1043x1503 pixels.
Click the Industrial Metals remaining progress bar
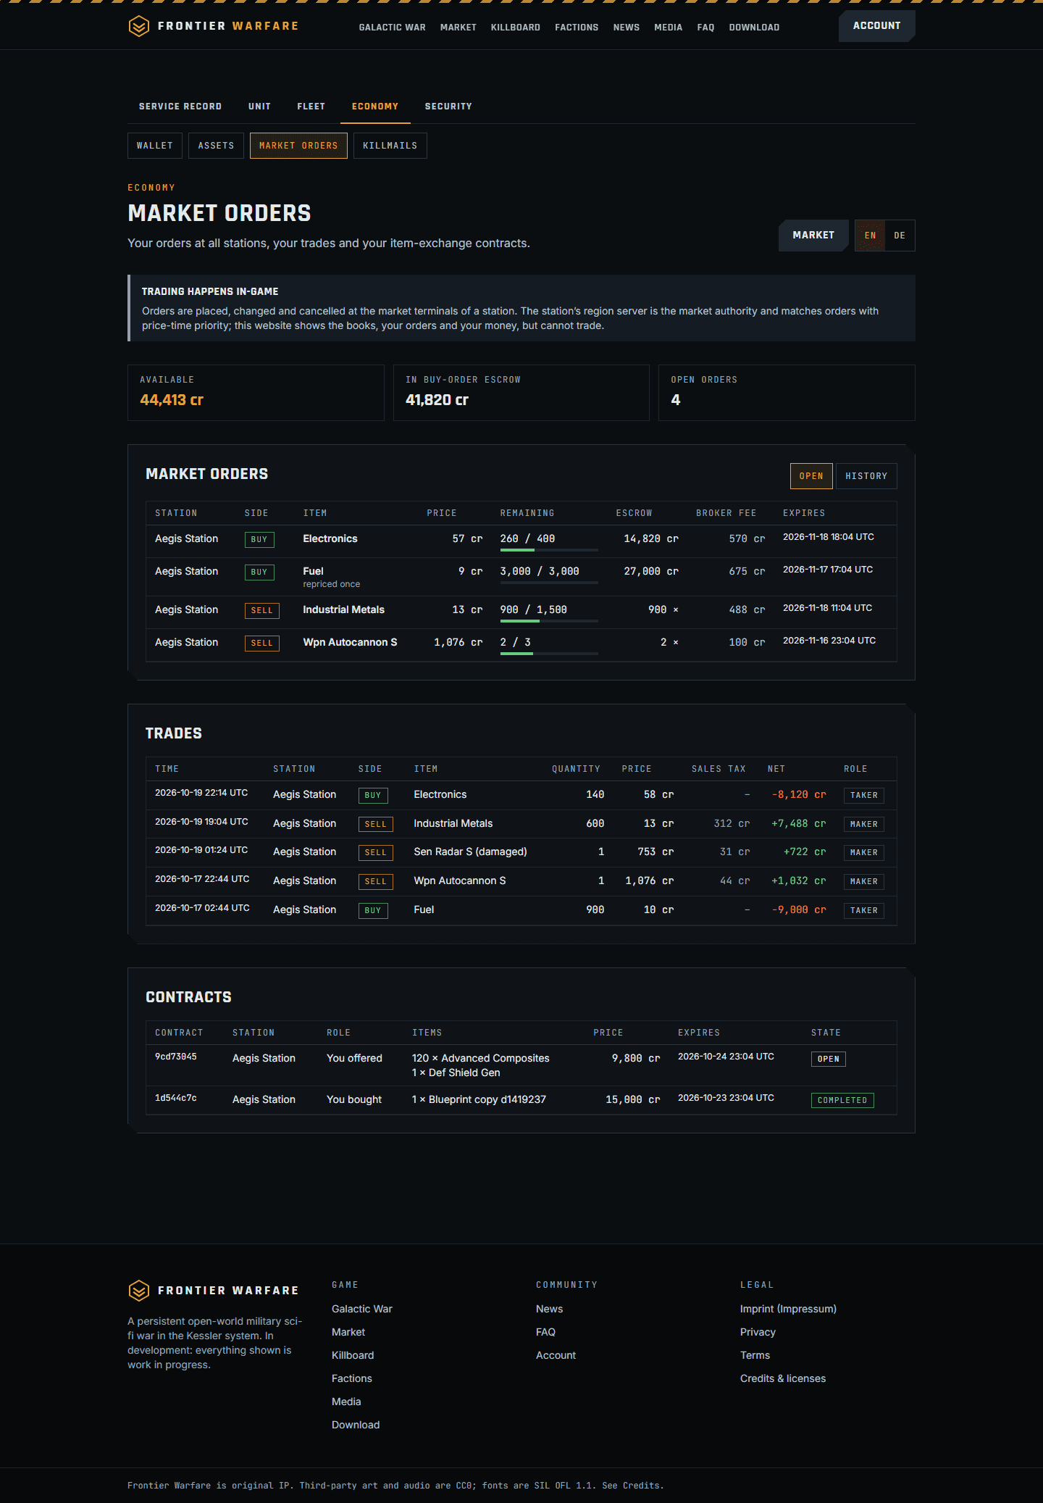click(549, 621)
